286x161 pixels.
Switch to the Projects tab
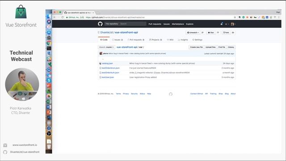coord(156,40)
